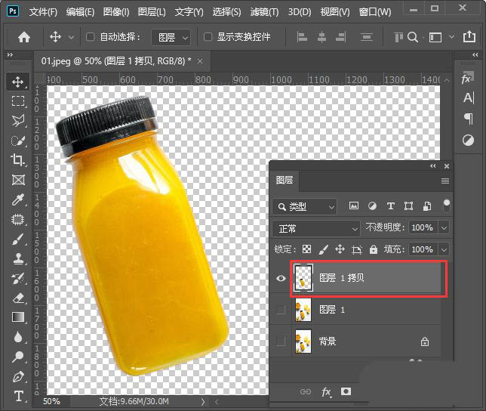Select the History Brush tool
486x411 pixels.
pyautogui.click(x=18, y=278)
